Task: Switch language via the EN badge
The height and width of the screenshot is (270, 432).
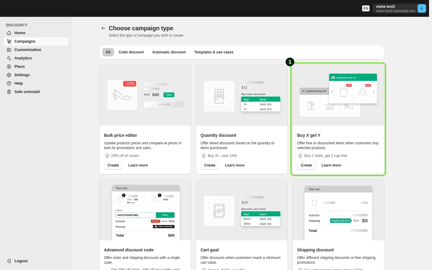Action: (x=366, y=8)
